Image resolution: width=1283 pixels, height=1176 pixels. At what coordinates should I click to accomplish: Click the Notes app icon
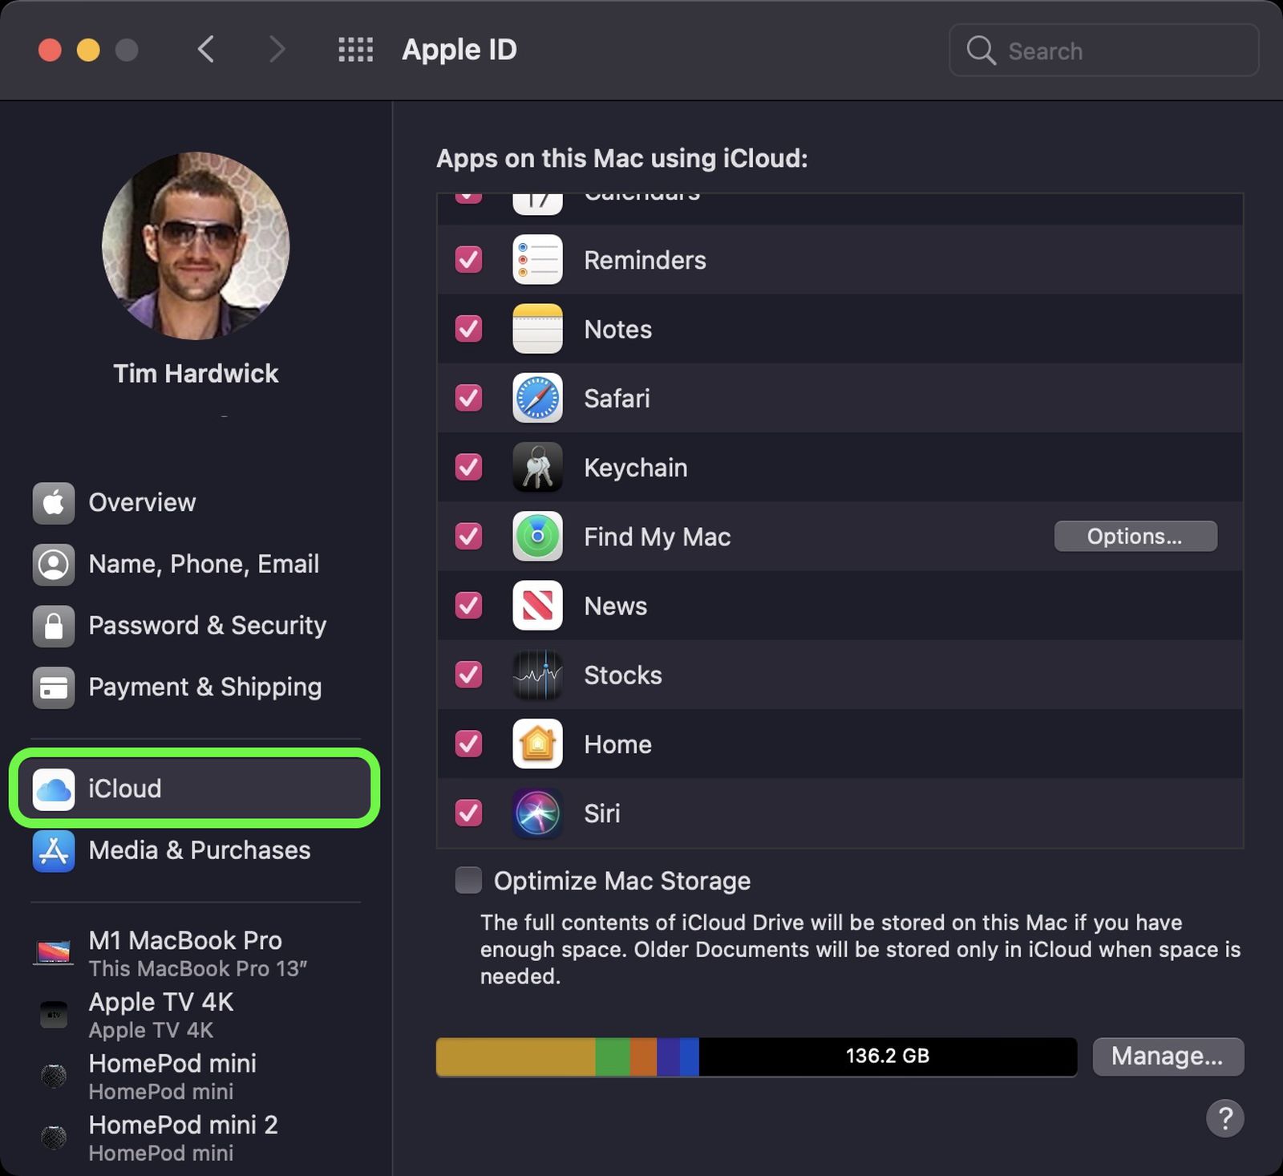(x=536, y=329)
